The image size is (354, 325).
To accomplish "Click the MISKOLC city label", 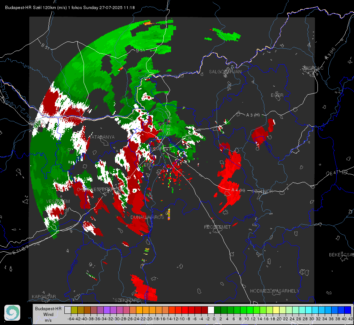I will (x=314, y=68).
